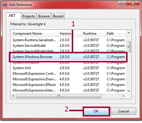
Task: Sort by Version column header
Action: [69, 34]
